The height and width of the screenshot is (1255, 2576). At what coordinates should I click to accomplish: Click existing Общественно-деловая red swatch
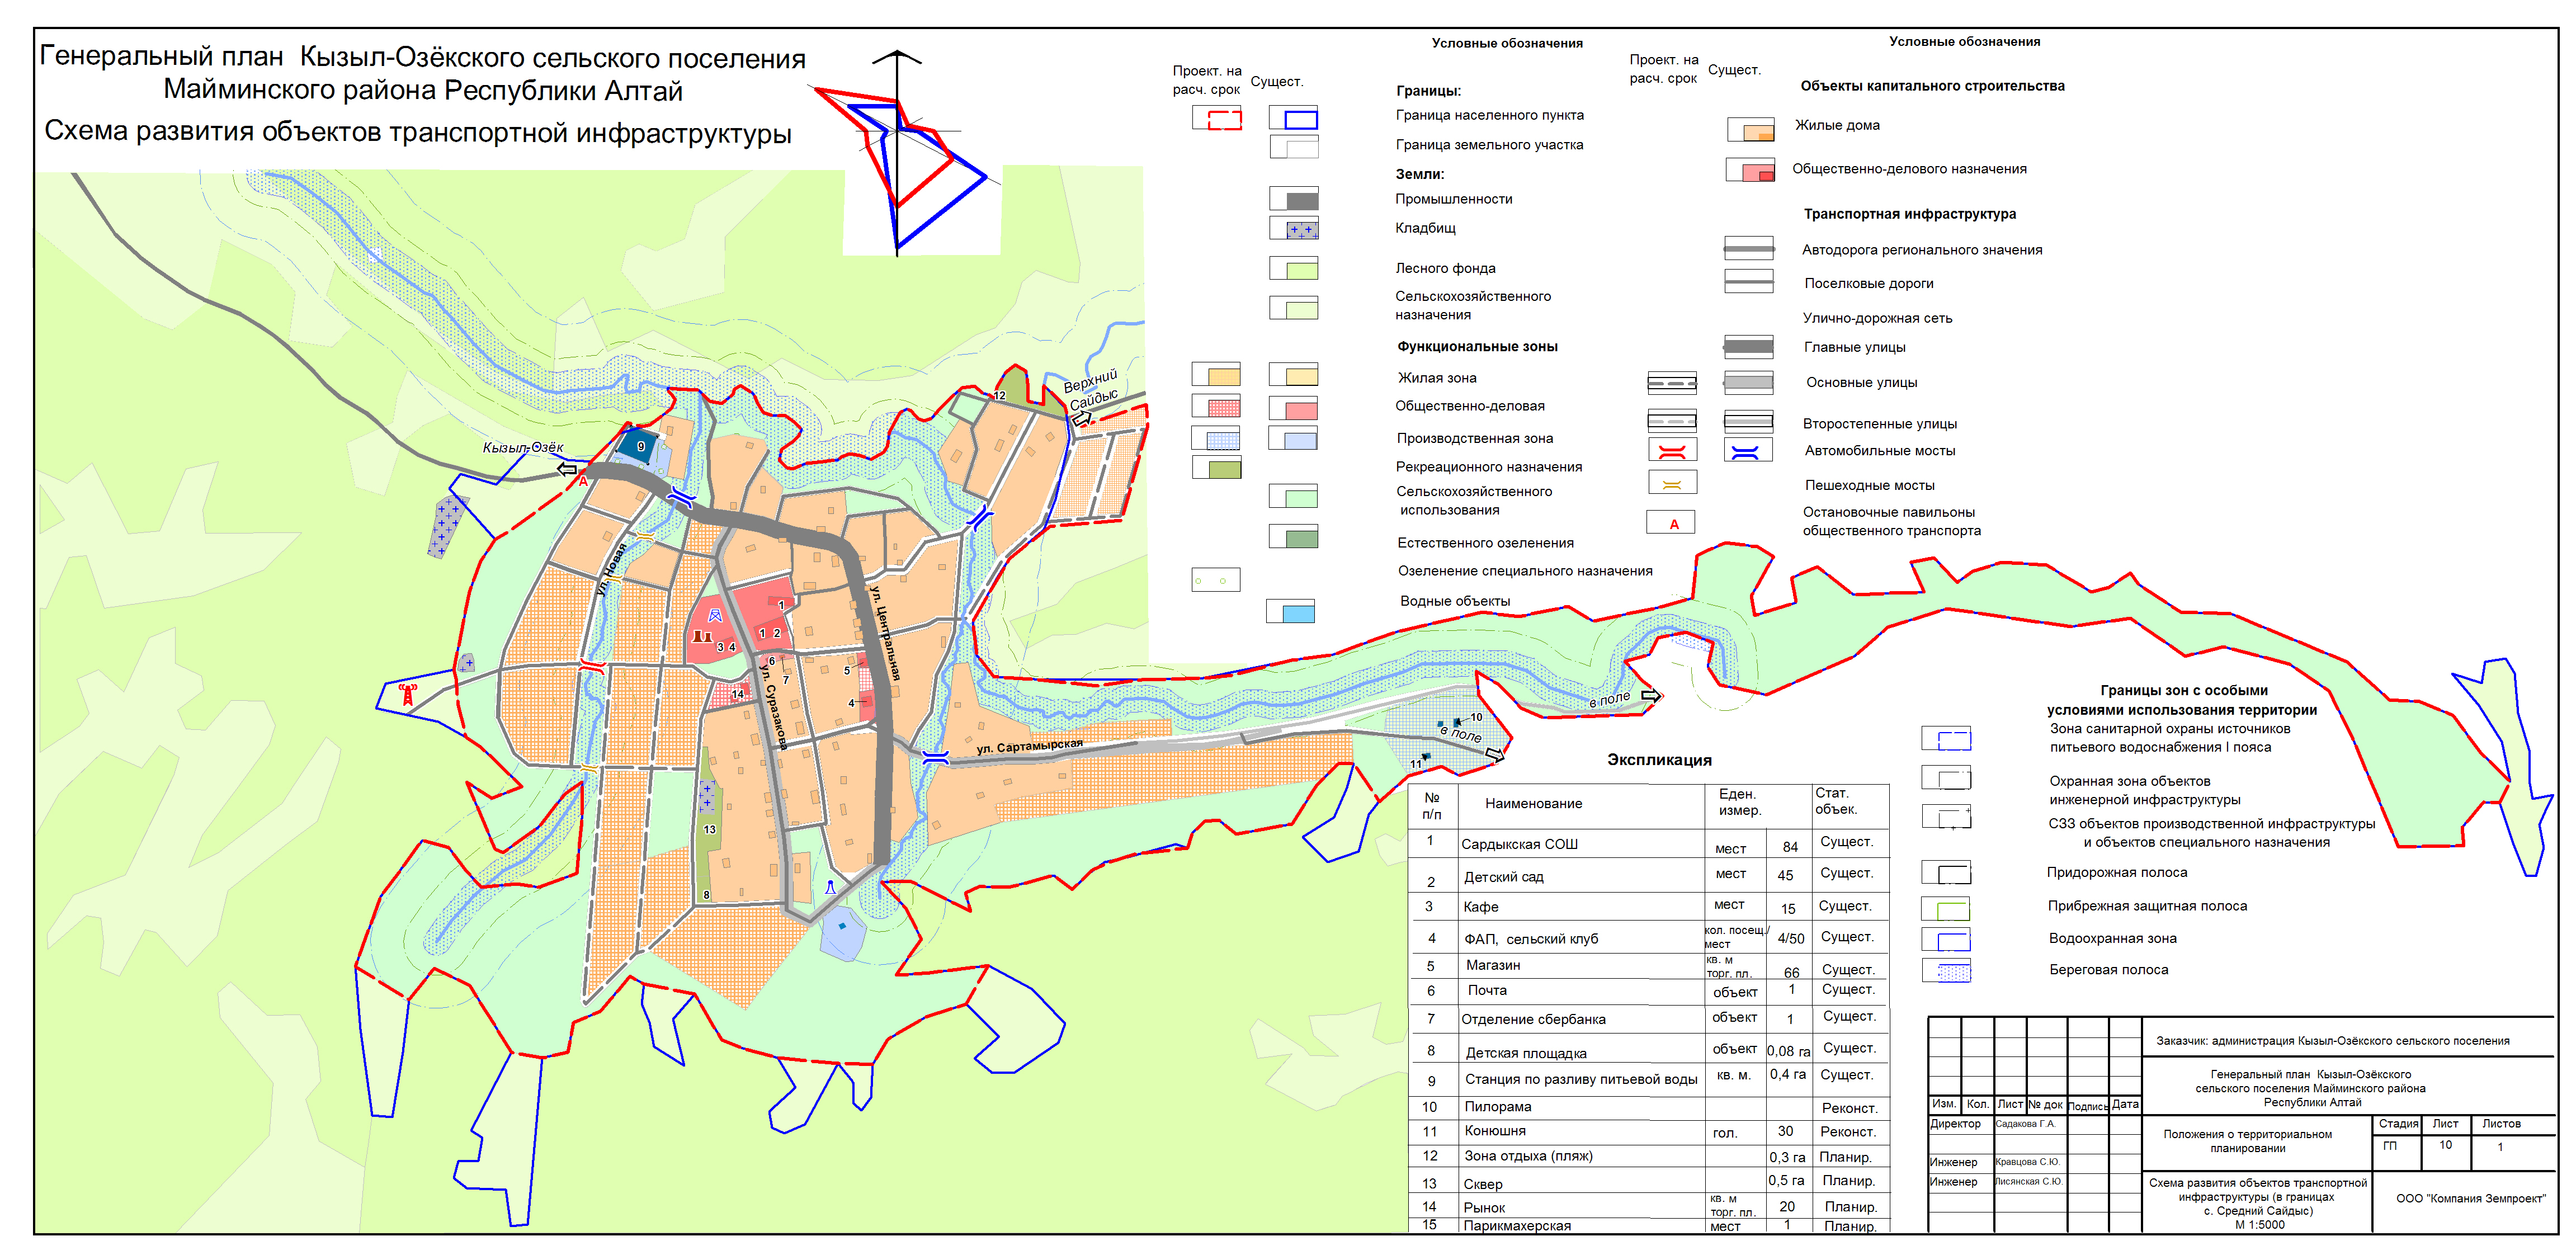(x=1294, y=408)
